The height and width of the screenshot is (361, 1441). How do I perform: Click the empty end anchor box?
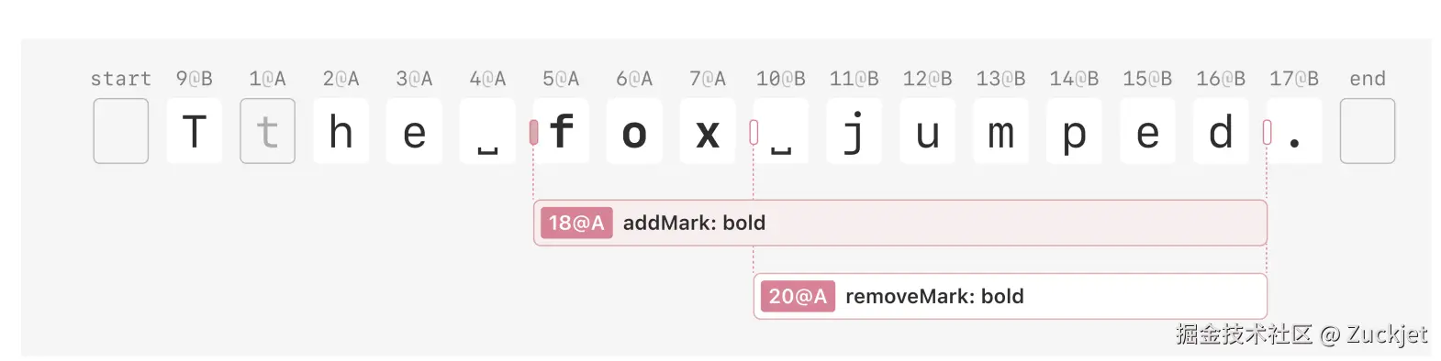pos(1368,131)
